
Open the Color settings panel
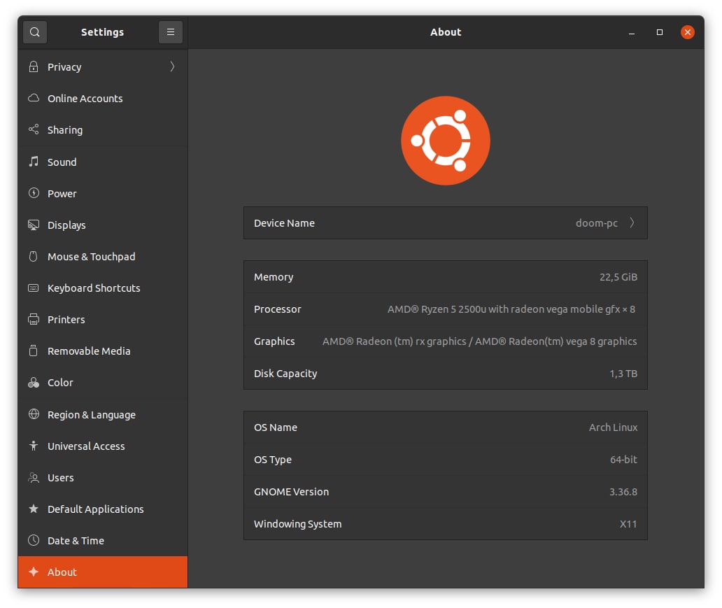pos(103,383)
